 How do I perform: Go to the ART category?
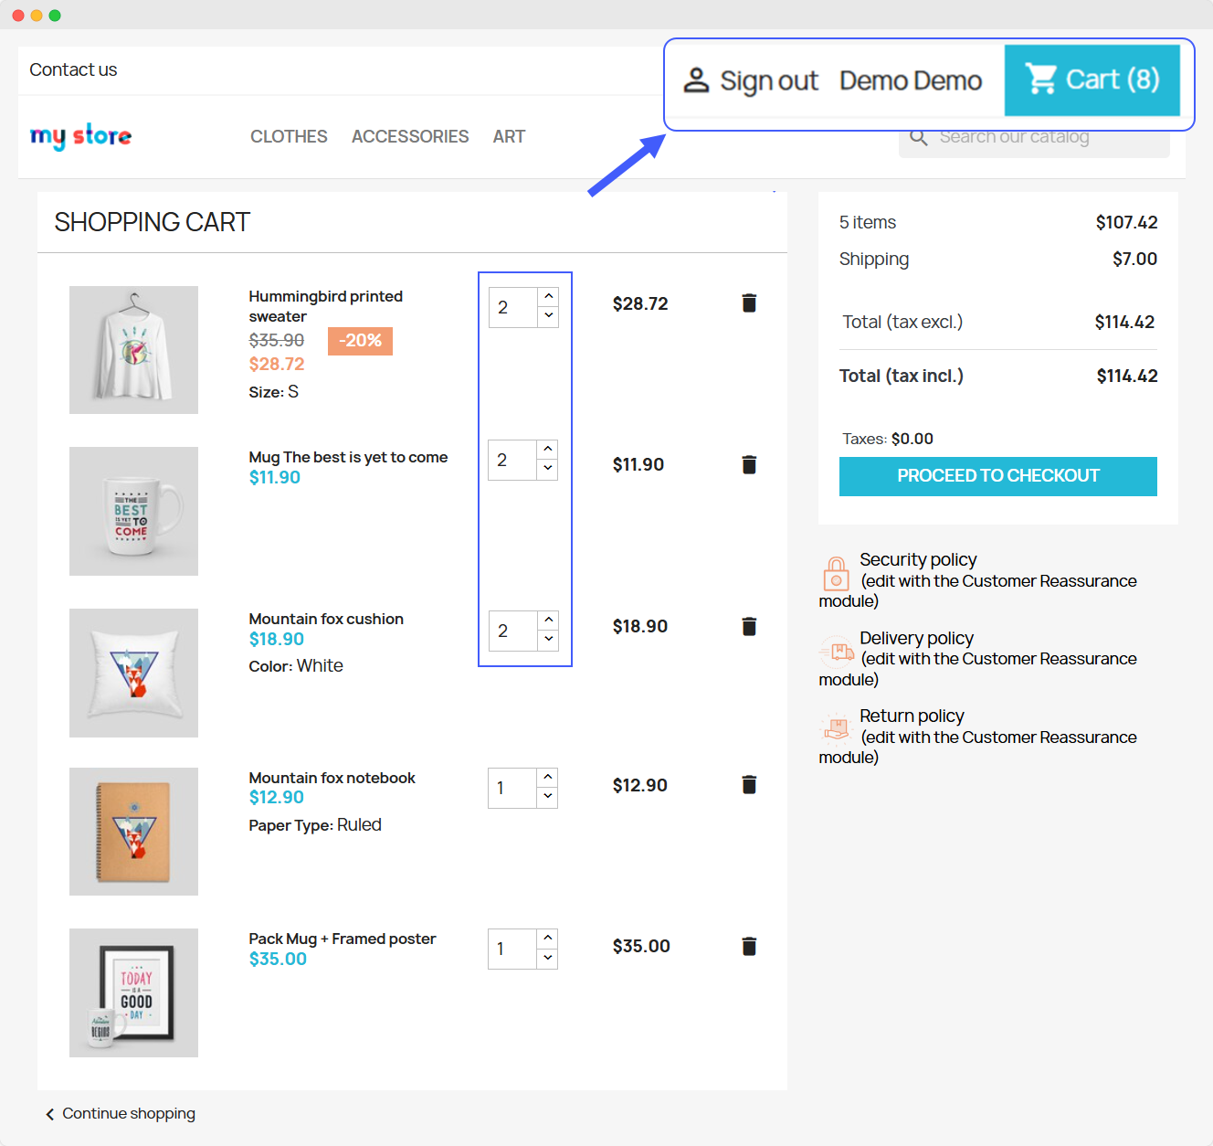coord(509,137)
